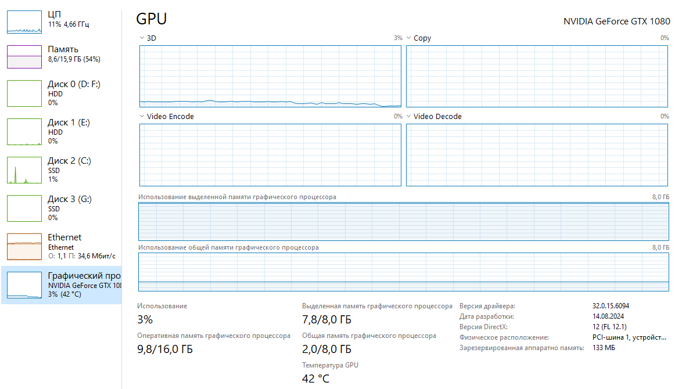Select Диск 0 (D: F:) graph icon
This screenshot has width=675, height=389.
coord(24,93)
